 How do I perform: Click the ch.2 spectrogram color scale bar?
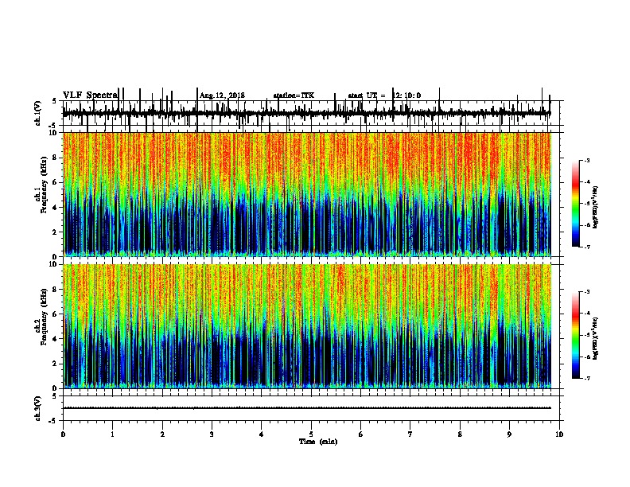576,335
